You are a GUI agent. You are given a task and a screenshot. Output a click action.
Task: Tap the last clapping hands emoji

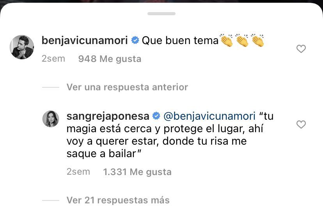tap(257, 40)
